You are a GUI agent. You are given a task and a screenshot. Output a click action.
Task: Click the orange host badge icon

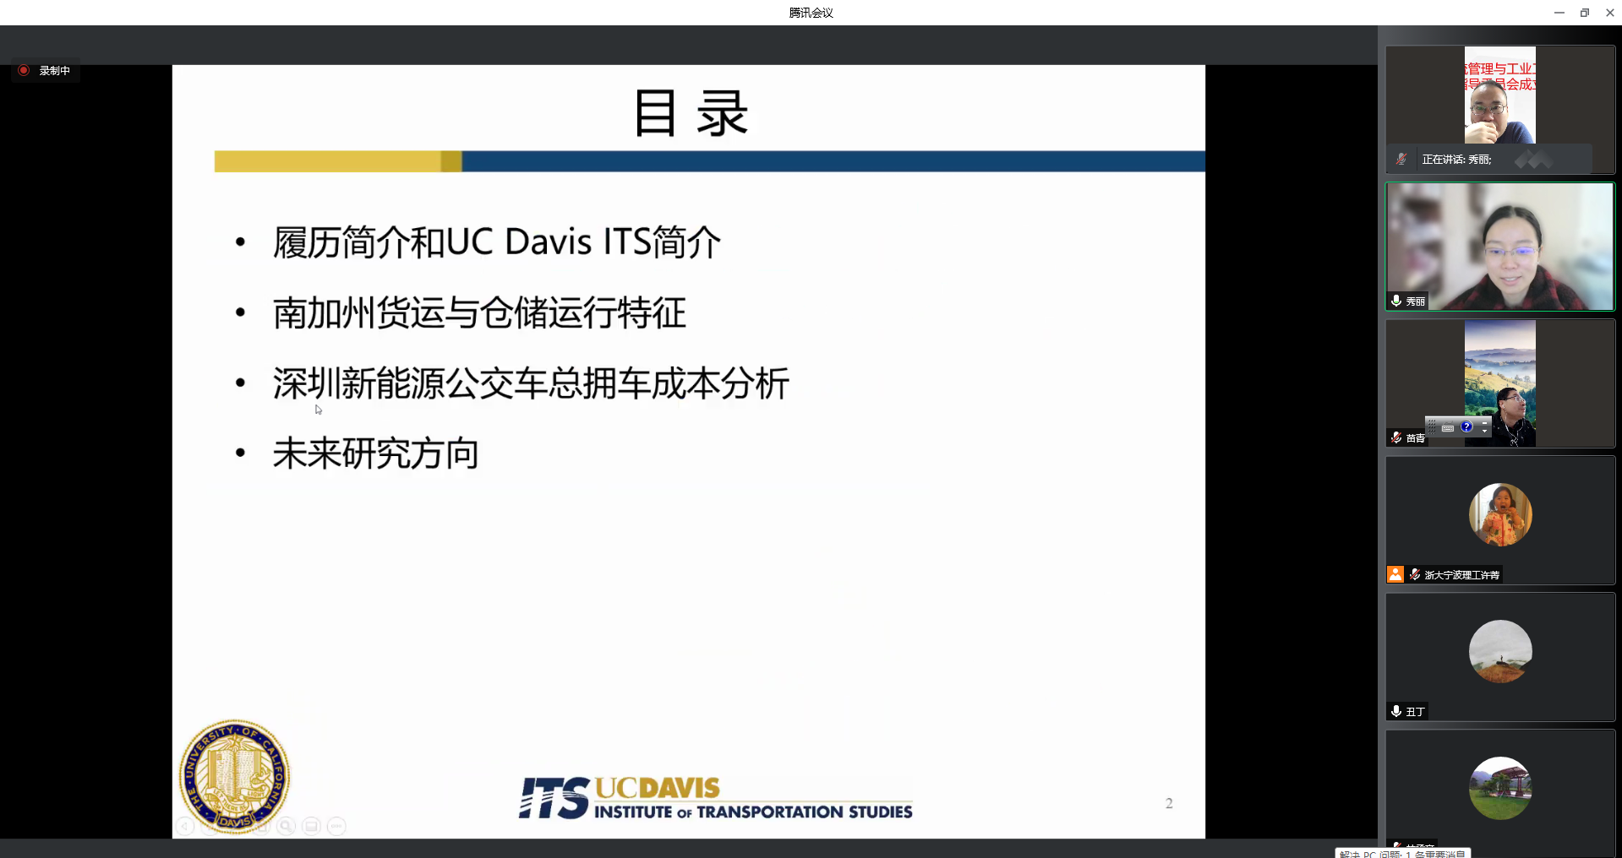1395,574
